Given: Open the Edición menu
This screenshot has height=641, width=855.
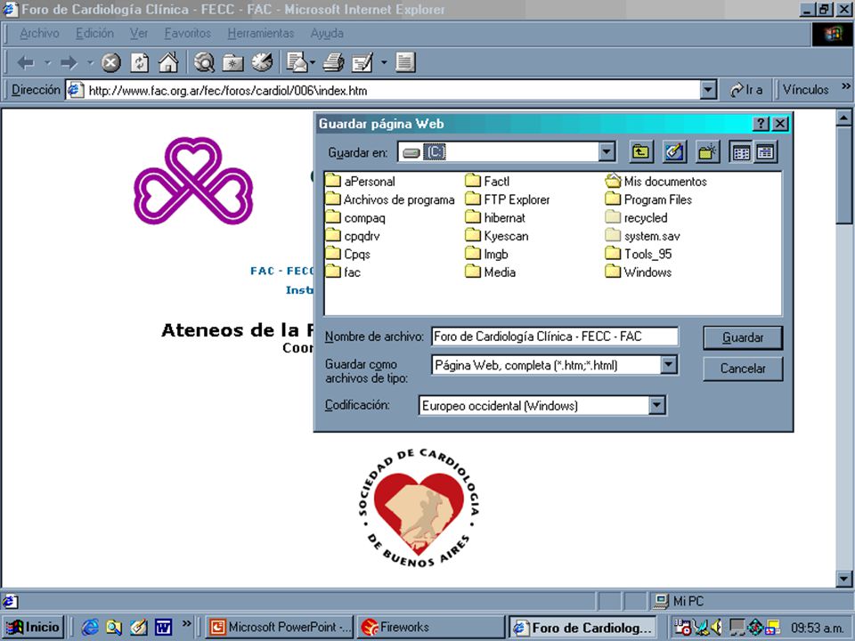Looking at the screenshot, I should point(95,33).
